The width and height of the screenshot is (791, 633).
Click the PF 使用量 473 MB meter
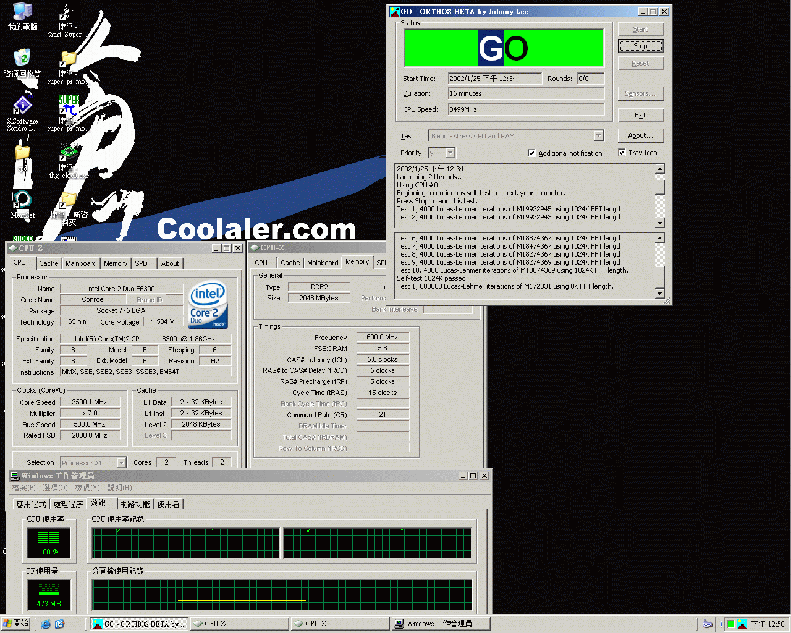point(48,595)
